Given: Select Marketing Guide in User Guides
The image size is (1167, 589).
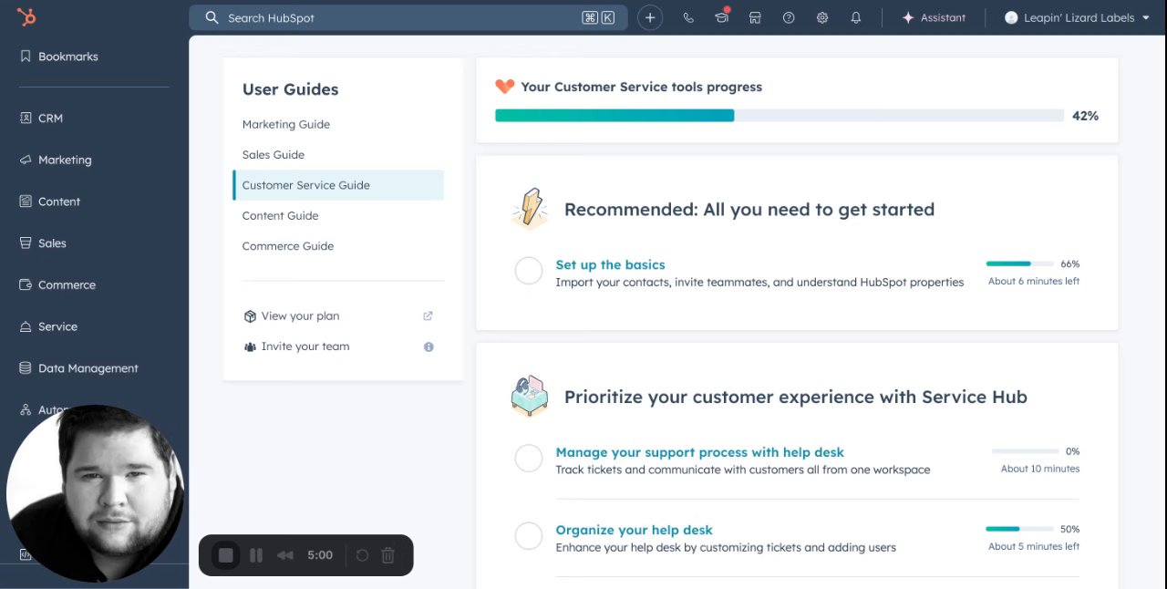Looking at the screenshot, I should (x=286, y=124).
